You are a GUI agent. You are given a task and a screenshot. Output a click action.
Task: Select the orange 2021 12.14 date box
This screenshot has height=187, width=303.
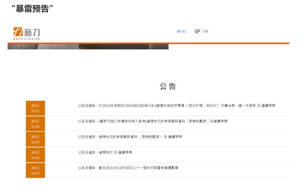click(35, 170)
